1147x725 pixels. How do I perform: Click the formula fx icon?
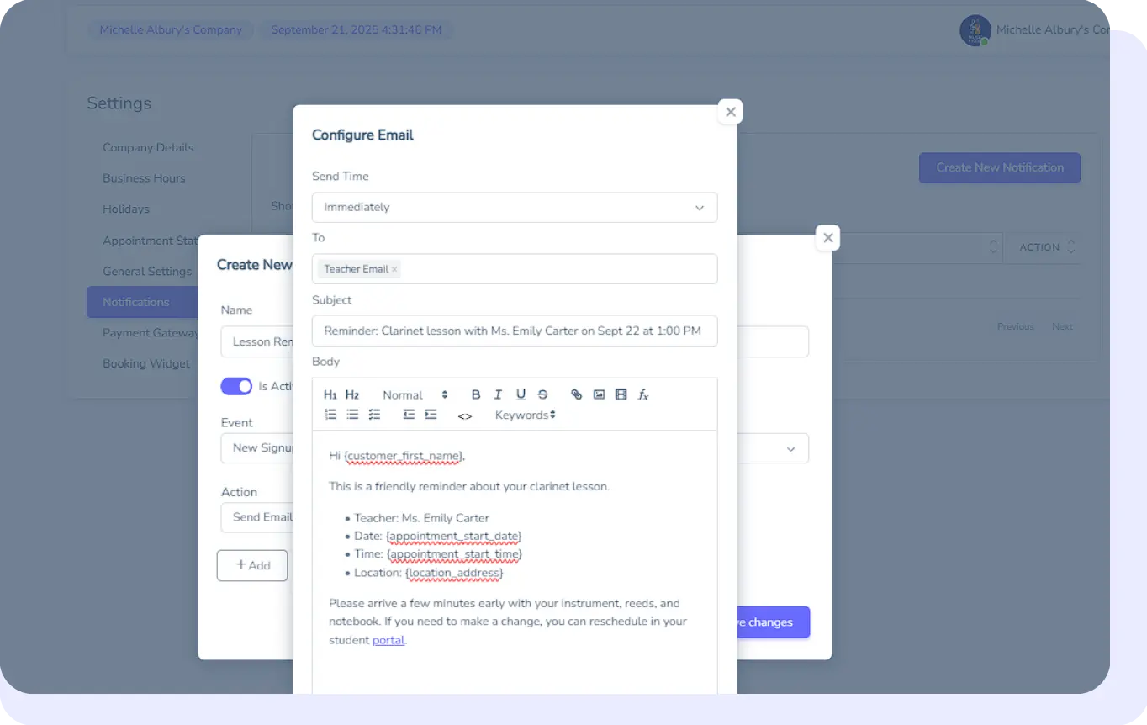point(643,394)
